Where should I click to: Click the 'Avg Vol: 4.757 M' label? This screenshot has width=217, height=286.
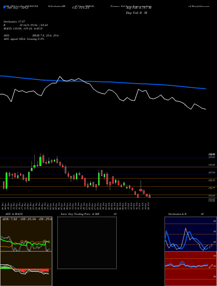tap(138, 8)
